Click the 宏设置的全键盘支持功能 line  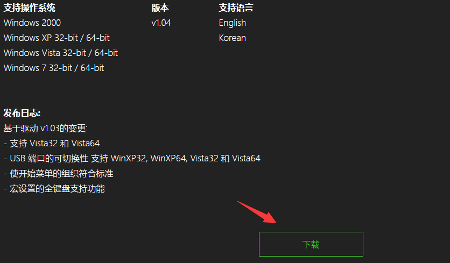click(x=54, y=188)
